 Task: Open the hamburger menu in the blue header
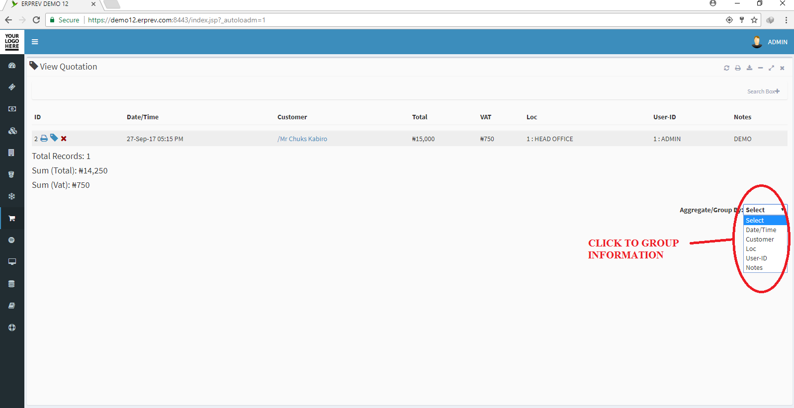(35, 42)
